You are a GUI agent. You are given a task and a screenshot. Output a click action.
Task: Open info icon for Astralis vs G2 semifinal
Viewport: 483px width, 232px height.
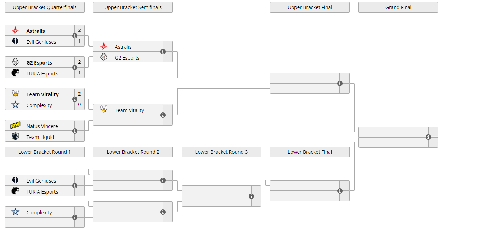tap(163, 51)
